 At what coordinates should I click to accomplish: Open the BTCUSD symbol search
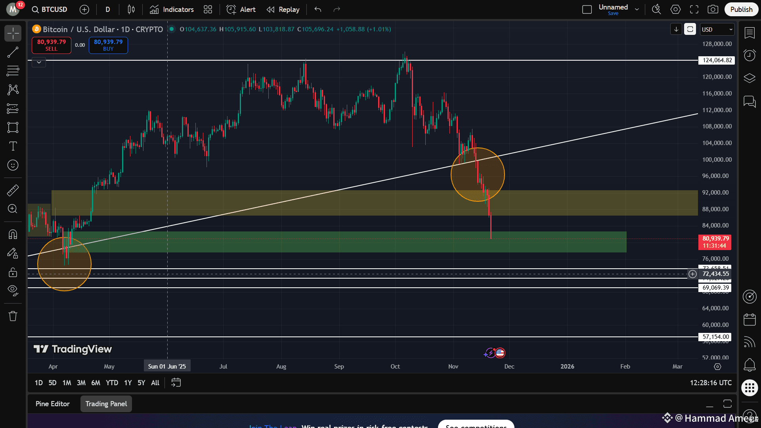click(50, 10)
